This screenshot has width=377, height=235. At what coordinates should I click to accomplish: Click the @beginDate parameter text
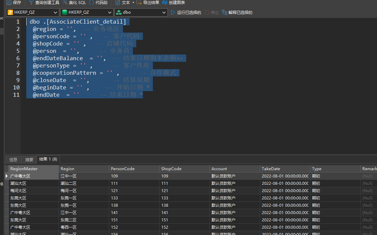click(49, 88)
